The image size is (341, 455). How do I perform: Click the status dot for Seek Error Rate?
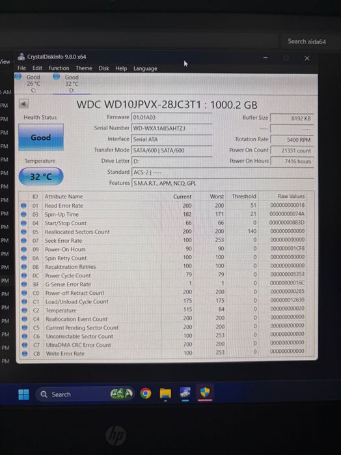(x=24, y=240)
